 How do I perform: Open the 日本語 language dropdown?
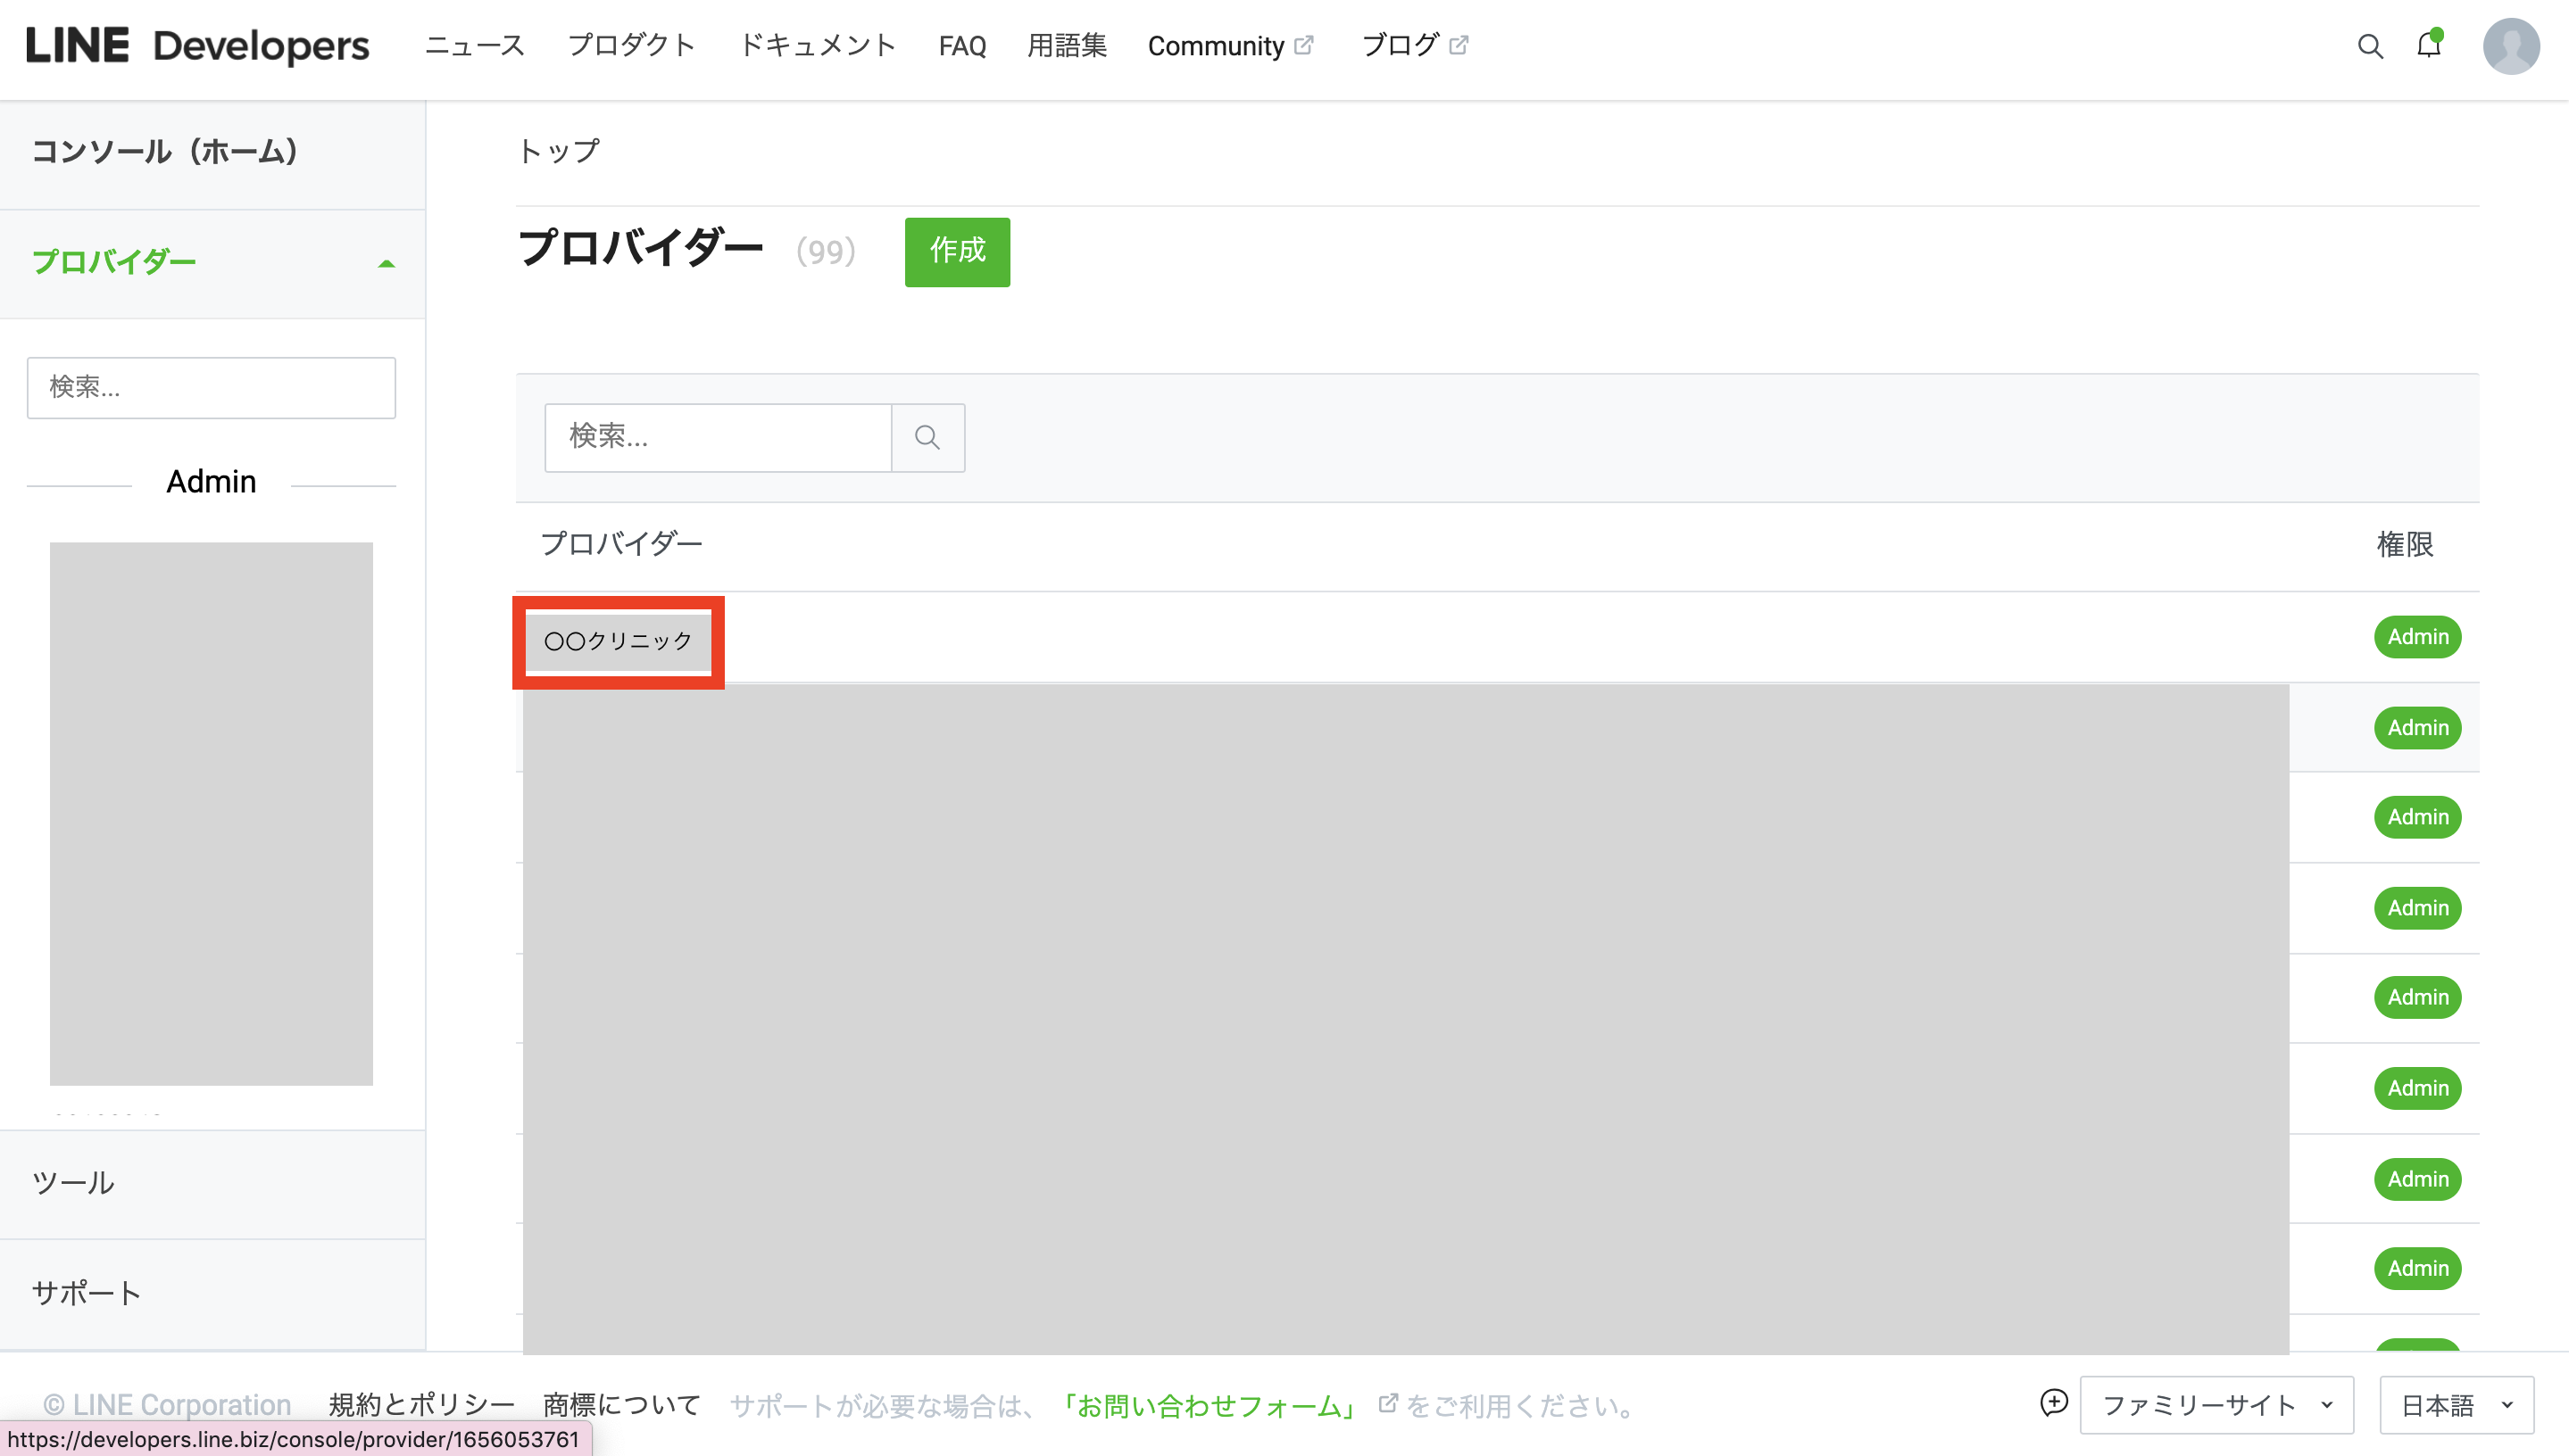[2456, 1405]
